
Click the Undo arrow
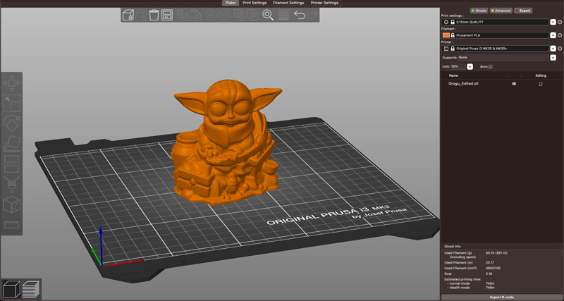(299, 15)
